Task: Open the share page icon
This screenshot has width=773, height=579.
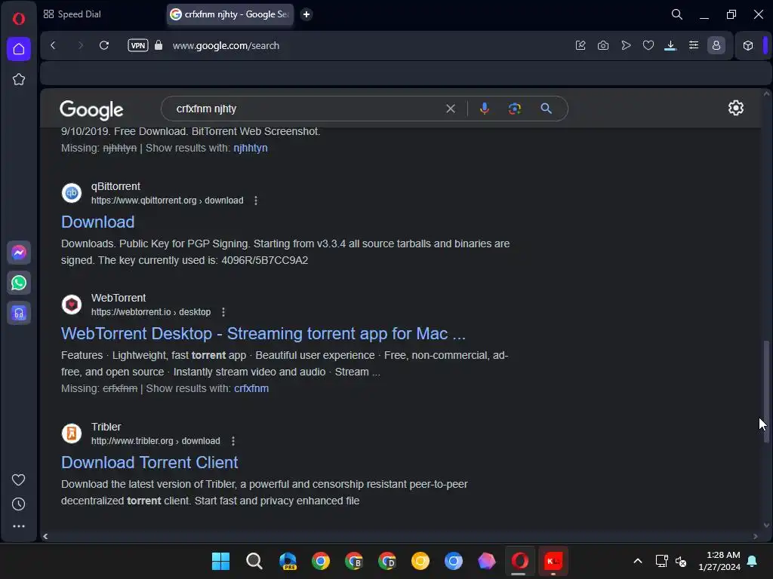Action: click(581, 45)
